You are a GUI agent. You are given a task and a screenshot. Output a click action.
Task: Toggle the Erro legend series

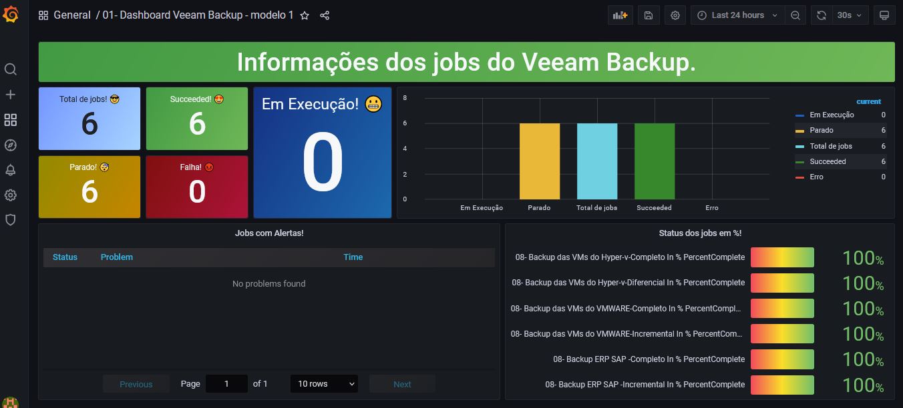(x=816, y=177)
